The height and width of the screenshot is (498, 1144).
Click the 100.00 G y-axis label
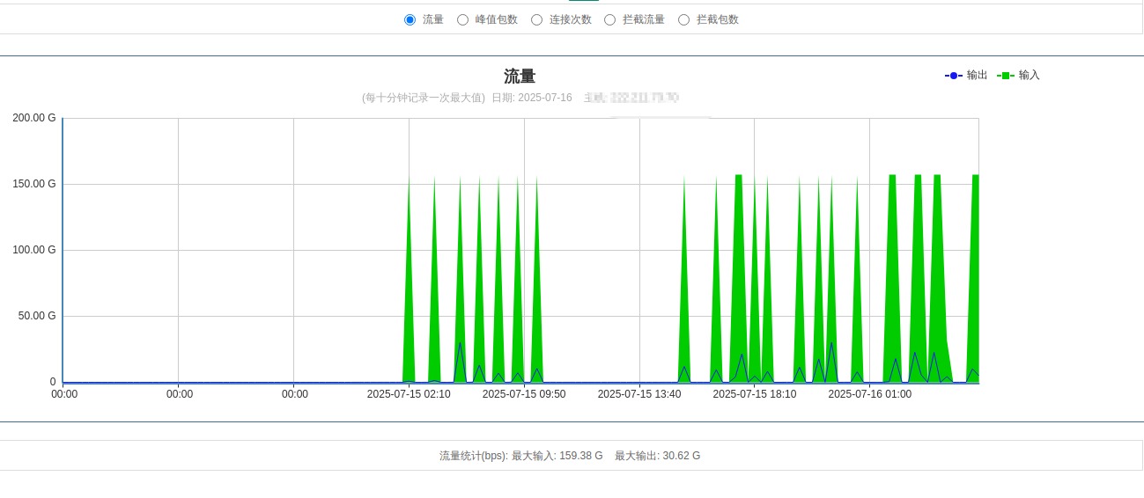click(34, 250)
